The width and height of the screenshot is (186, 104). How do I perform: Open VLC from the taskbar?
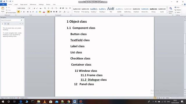point(45,101)
